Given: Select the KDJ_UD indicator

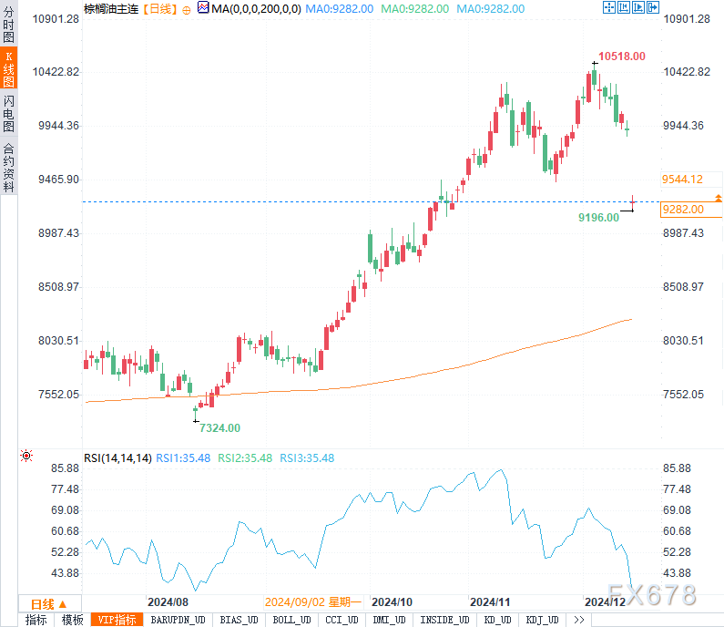Looking at the screenshot, I should 546,620.
